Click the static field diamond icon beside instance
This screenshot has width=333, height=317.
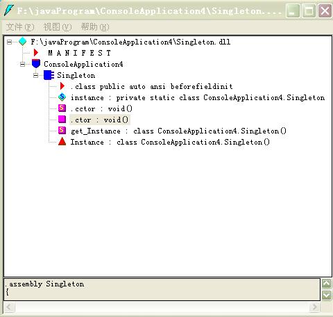62,97
